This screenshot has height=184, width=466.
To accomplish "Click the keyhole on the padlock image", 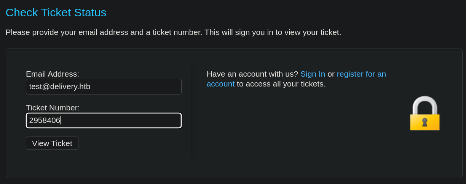I will [x=425, y=122].
